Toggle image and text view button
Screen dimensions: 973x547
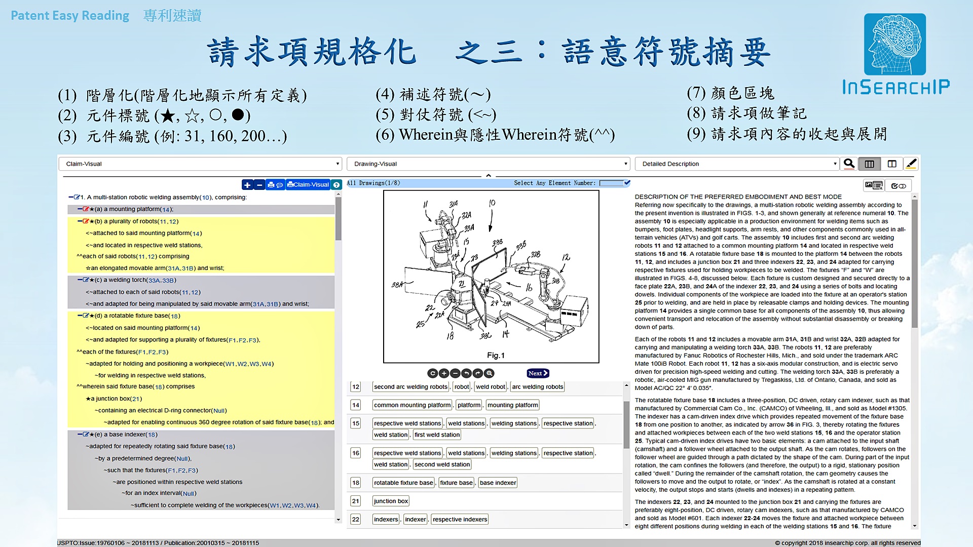click(x=874, y=186)
